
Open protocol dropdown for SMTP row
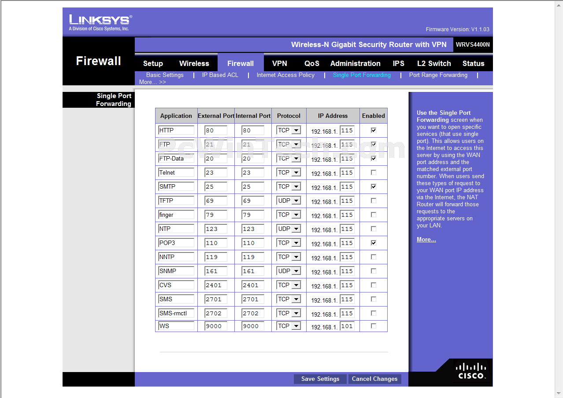click(x=289, y=186)
